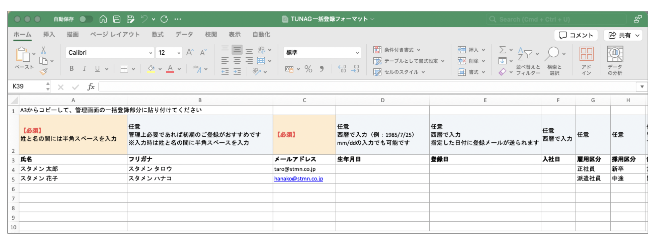Open セルのスタイル menu

(x=399, y=72)
